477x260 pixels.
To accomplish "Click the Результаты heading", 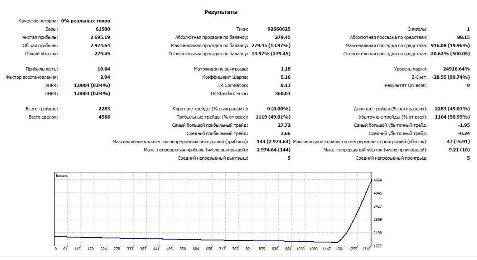I will [221, 12].
